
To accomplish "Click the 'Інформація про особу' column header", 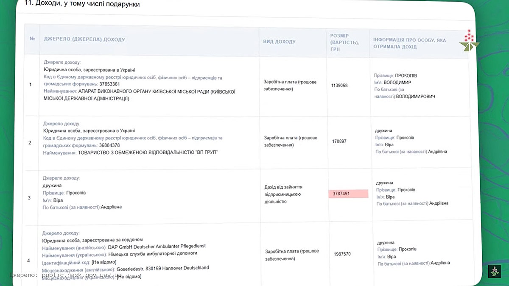I will point(409,43).
